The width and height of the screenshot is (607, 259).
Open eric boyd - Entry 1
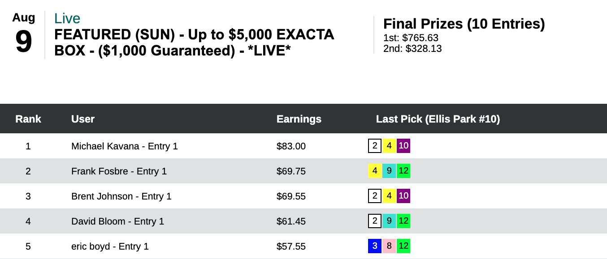pyautogui.click(x=110, y=246)
